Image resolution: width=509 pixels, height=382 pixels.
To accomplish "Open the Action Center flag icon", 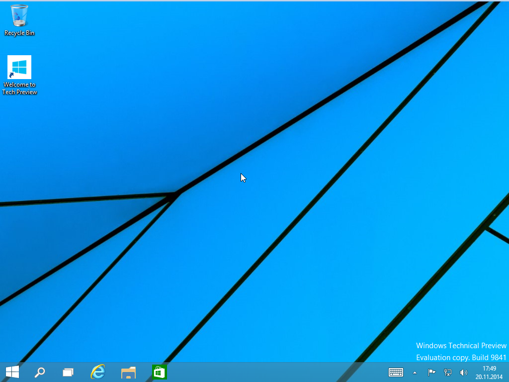I will 431,373.
